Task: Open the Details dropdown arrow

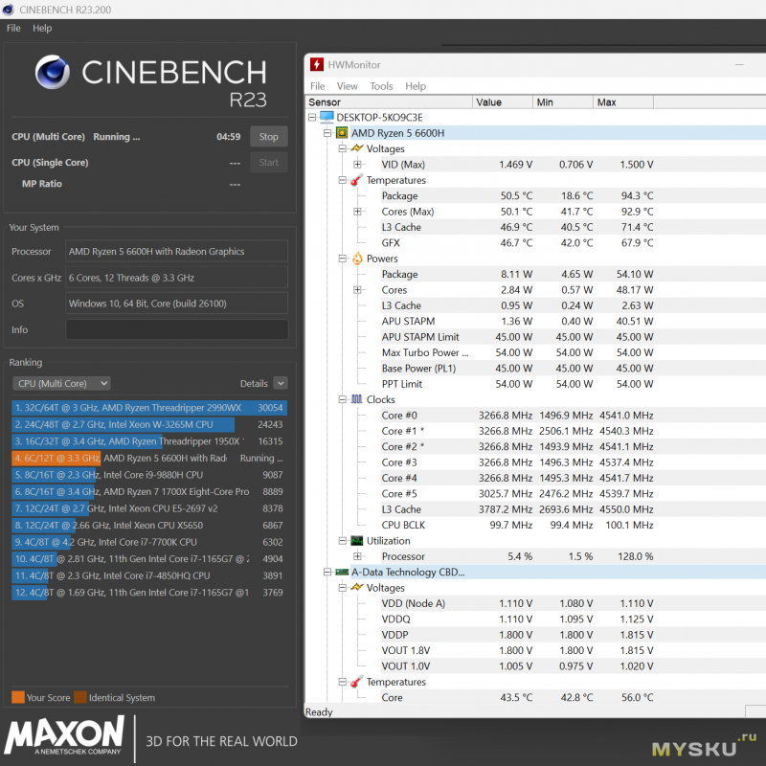Action: click(x=281, y=384)
